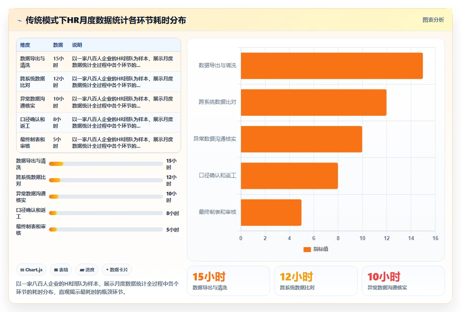Click the blue icon beside the page title
This screenshot has height=312, width=461.
(20, 21)
